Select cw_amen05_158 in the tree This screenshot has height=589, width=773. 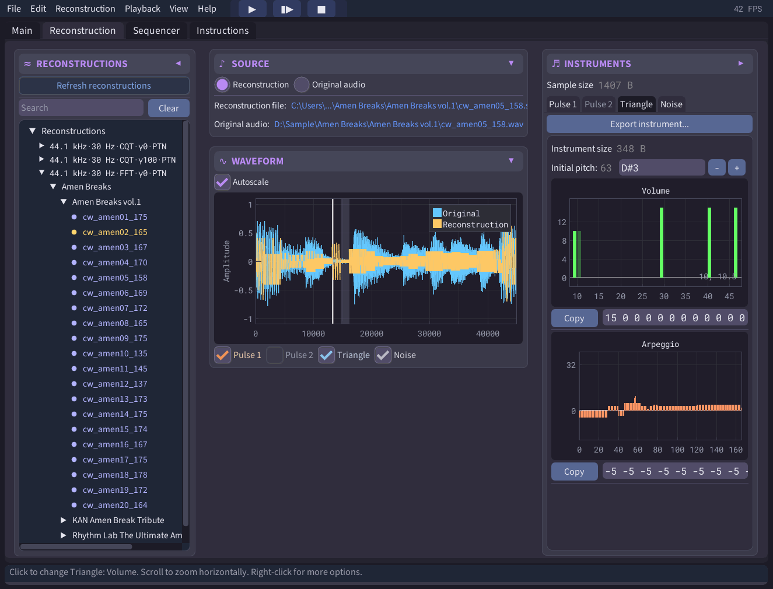tap(115, 278)
